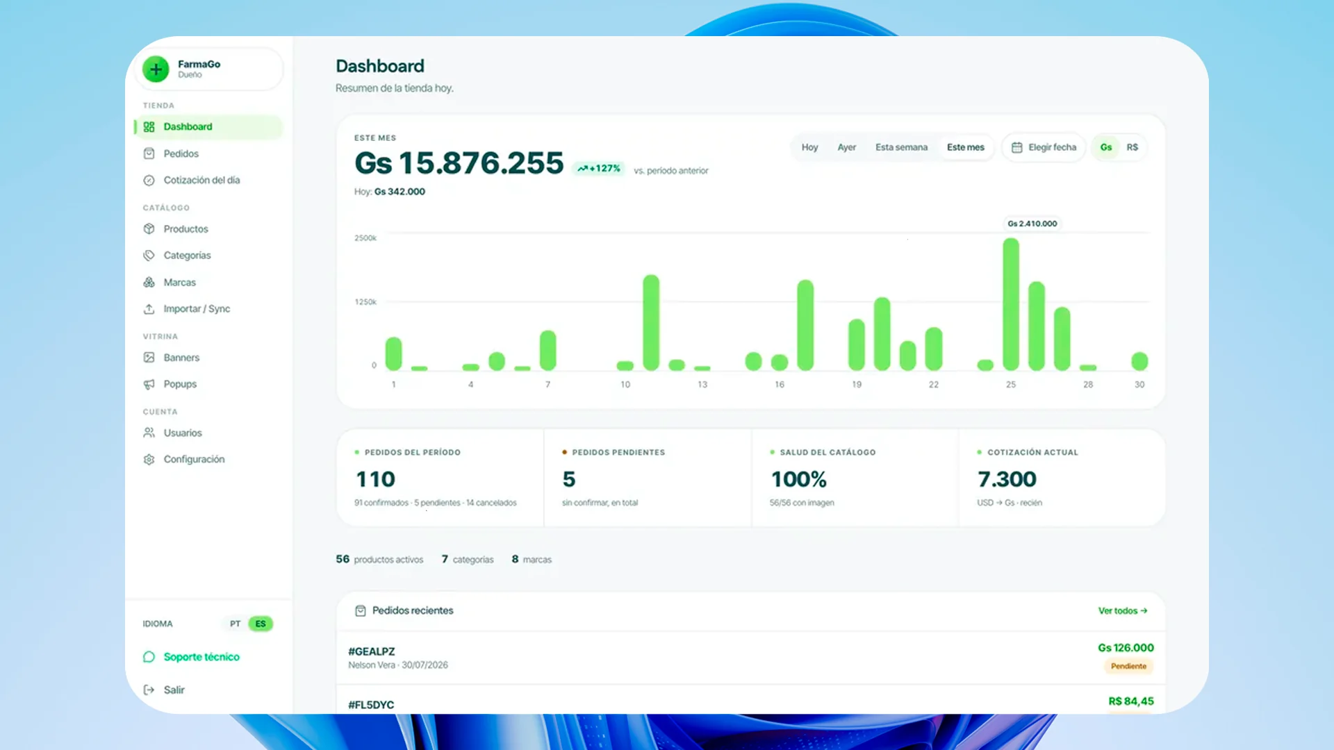1334x750 pixels.
Task: Click the Pendiente status badge
Action: (x=1128, y=666)
